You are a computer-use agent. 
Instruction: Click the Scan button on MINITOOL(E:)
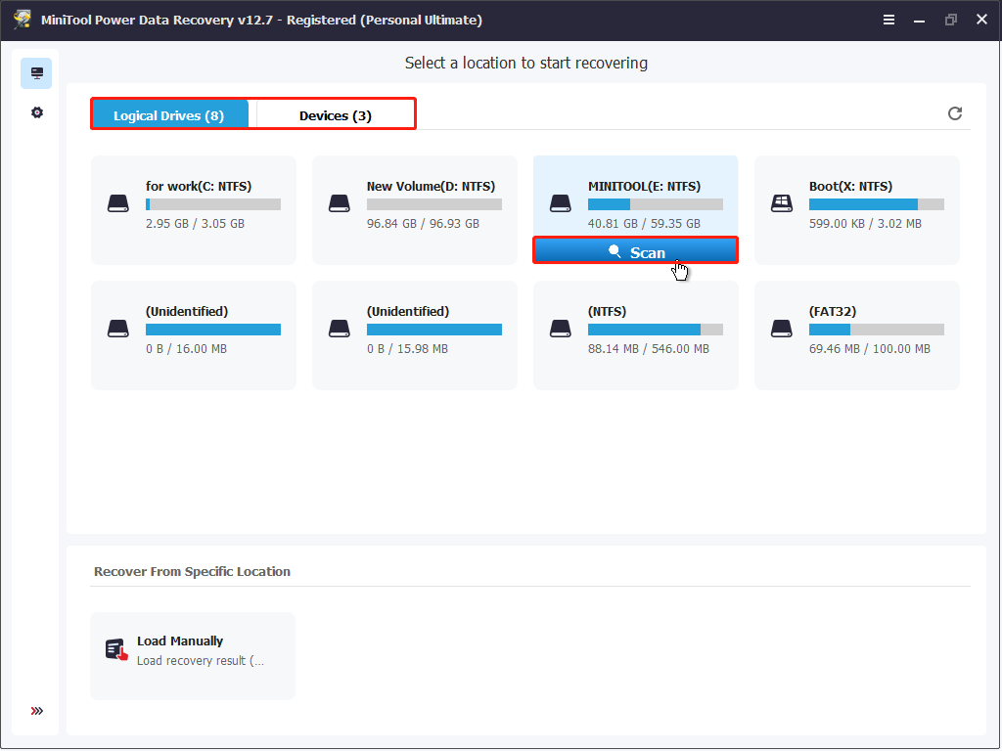[x=635, y=250]
